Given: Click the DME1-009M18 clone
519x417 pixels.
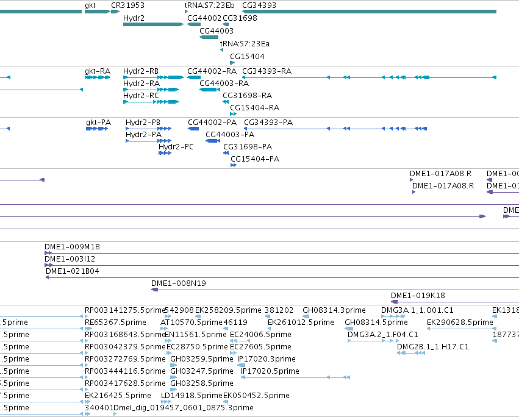Looking at the screenshot, I should pyautogui.click(x=282, y=253).
